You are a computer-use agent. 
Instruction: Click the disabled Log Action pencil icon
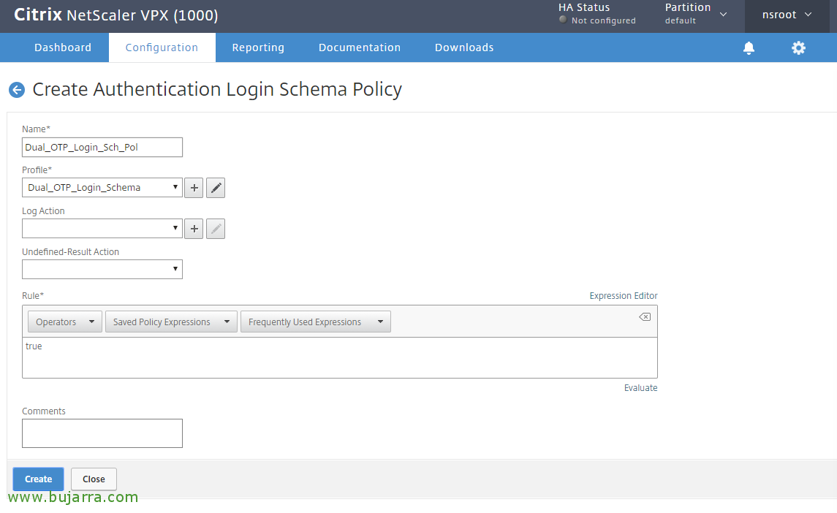point(216,229)
